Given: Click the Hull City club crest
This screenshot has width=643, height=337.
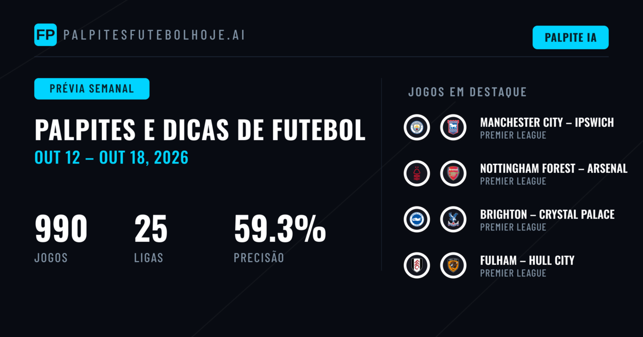Looking at the screenshot, I should (x=453, y=265).
